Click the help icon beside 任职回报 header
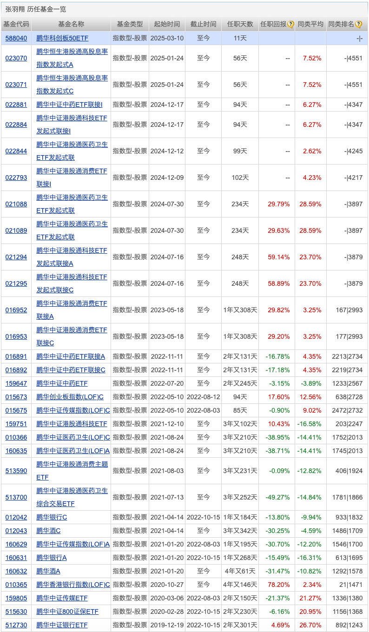The height and width of the screenshot is (632, 369). [290, 25]
